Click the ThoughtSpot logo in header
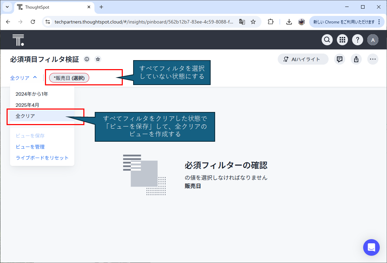The width and height of the screenshot is (387, 263). [18, 40]
